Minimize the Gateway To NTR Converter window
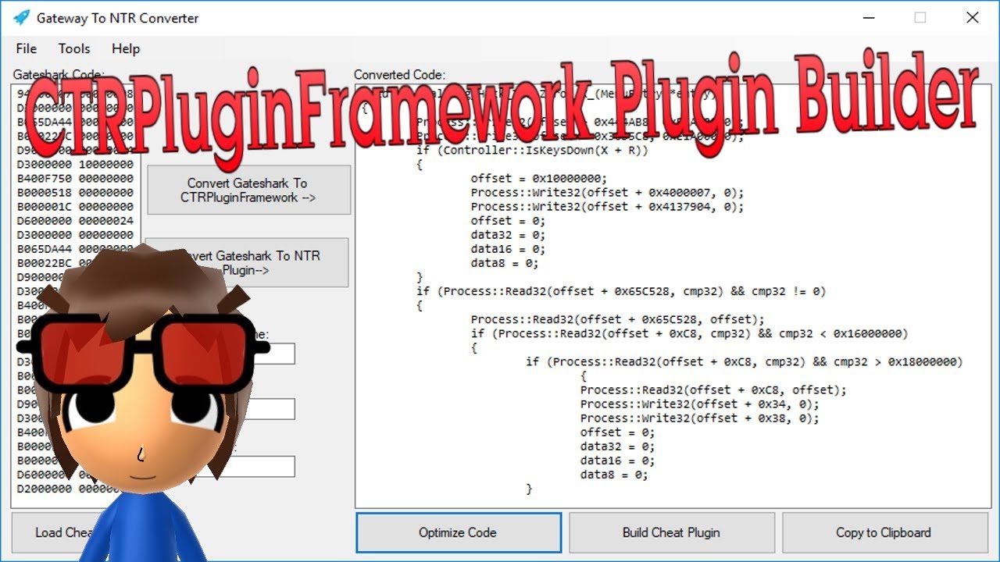Screen dimensions: 1000x562 tap(868, 17)
